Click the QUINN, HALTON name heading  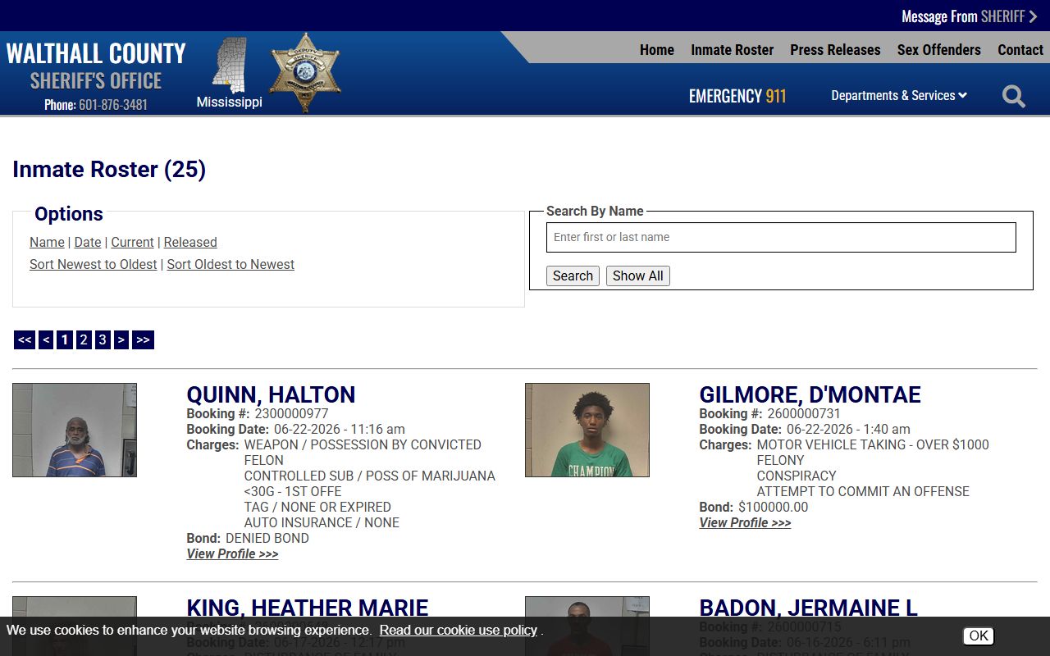271,394
